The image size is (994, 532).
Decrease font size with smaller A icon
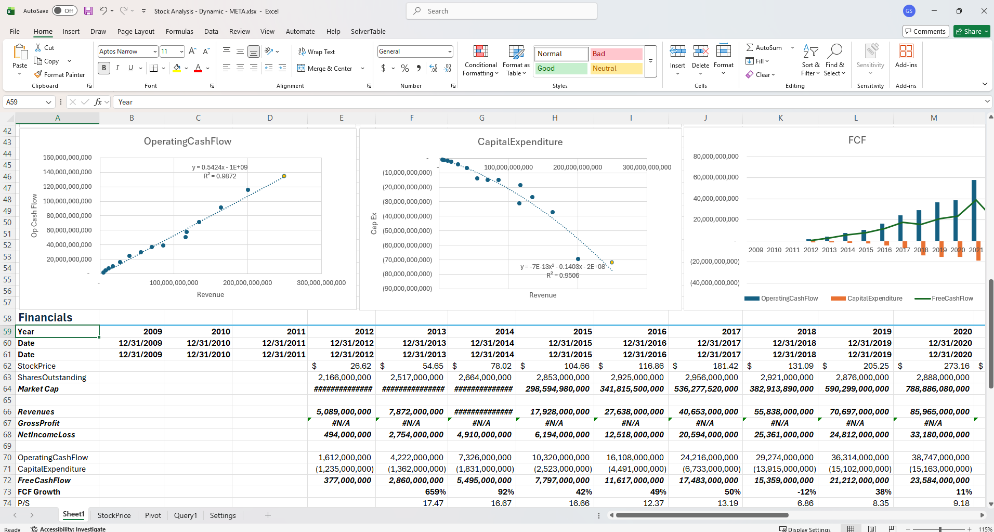pos(206,51)
